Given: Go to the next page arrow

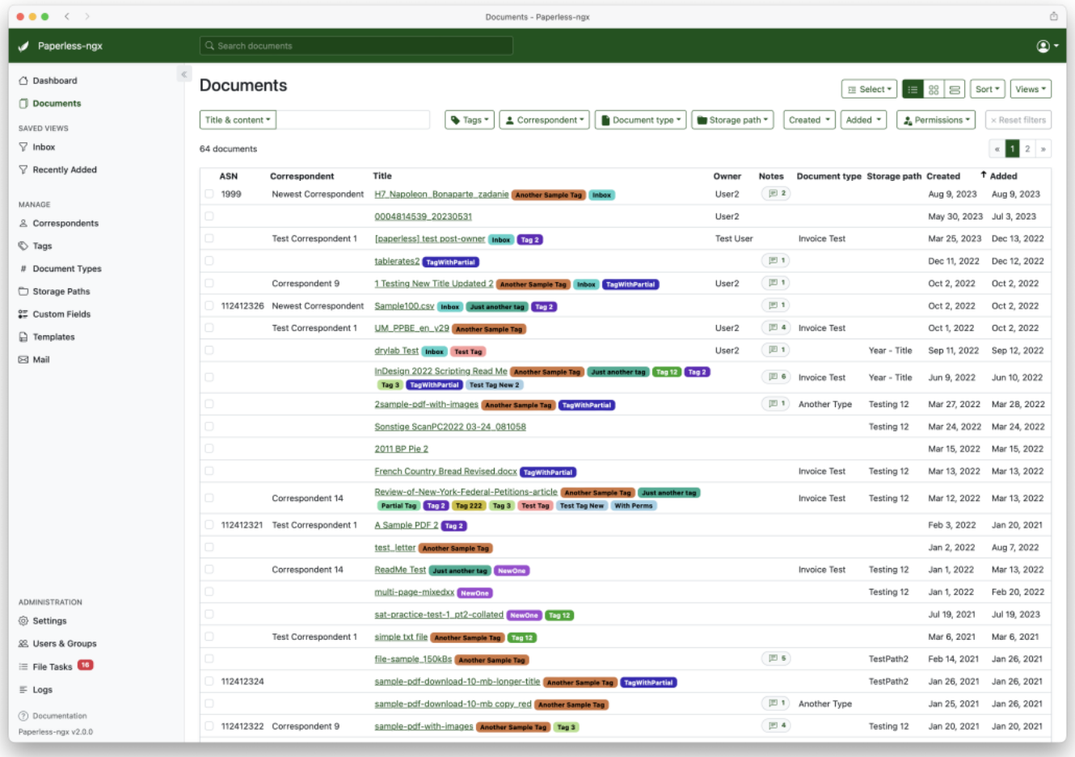Looking at the screenshot, I should pyautogui.click(x=1043, y=149).
